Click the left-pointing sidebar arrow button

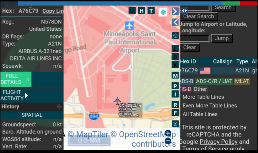coord(175,22)
